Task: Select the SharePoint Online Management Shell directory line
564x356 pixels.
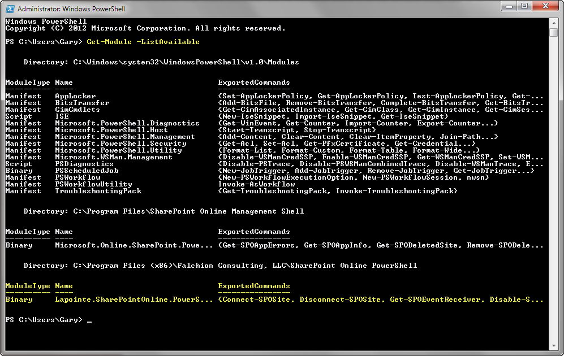Action: [163, 211]
